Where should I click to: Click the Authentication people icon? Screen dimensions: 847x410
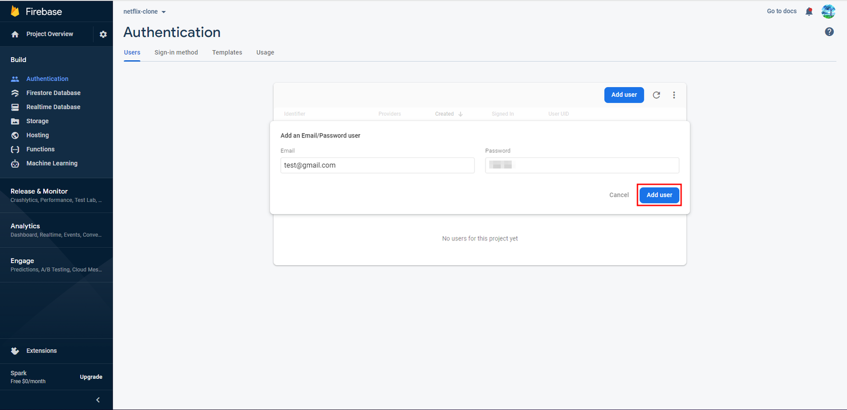point(15,79)
